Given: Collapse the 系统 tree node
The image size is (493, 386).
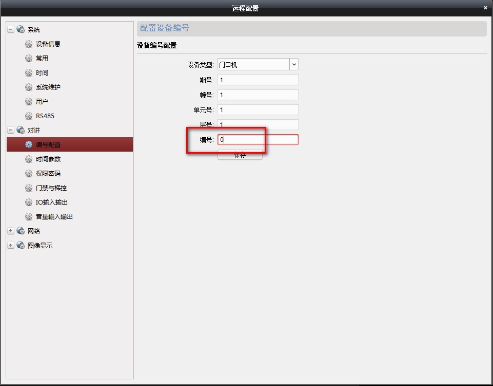Looking at the screenshot, I should click(x=11, y=30).
